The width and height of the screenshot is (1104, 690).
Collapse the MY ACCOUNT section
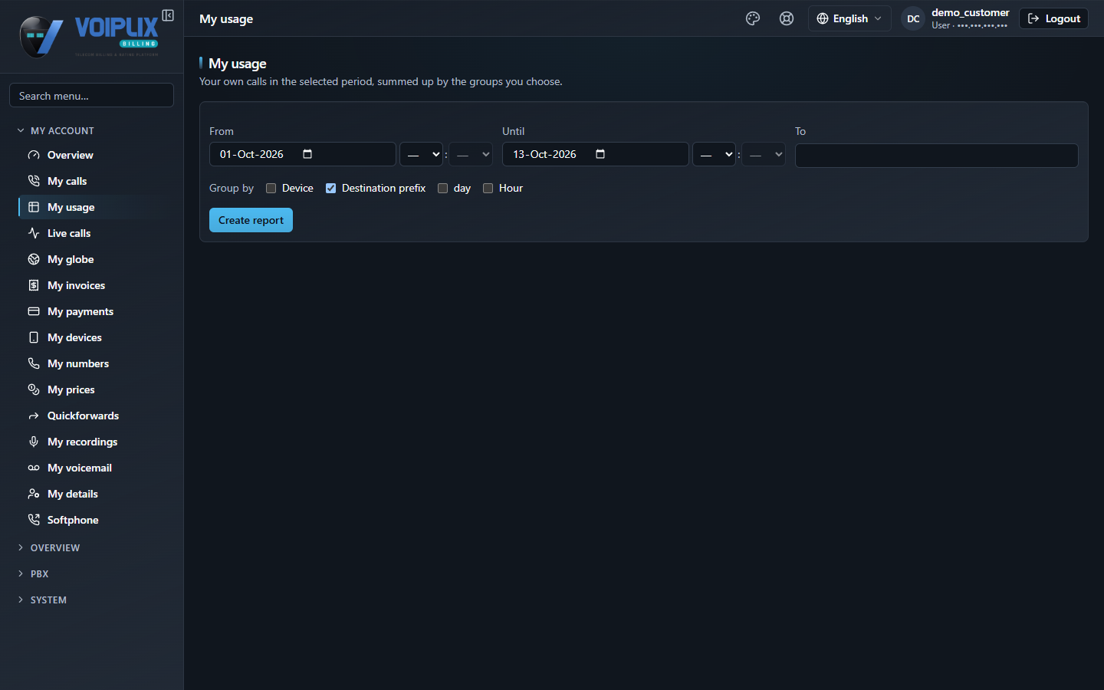point(55,130)
